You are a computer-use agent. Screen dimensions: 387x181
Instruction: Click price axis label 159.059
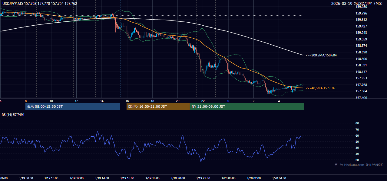(361, 39)
